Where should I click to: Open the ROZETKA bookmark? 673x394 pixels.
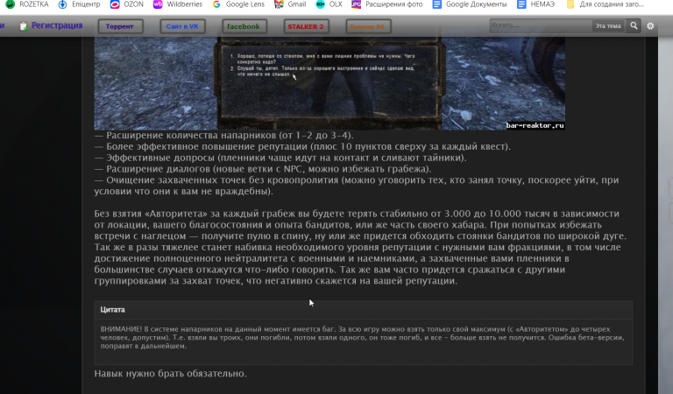pos(26,4)
